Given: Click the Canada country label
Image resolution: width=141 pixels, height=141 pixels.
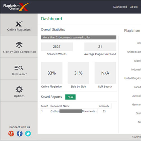Looking at the screenshot, I should [137, 87].
